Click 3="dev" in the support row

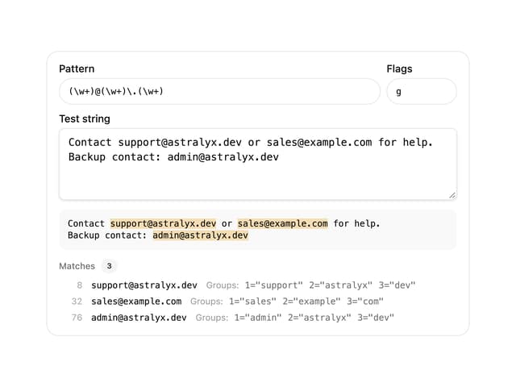tap(397, 285)
